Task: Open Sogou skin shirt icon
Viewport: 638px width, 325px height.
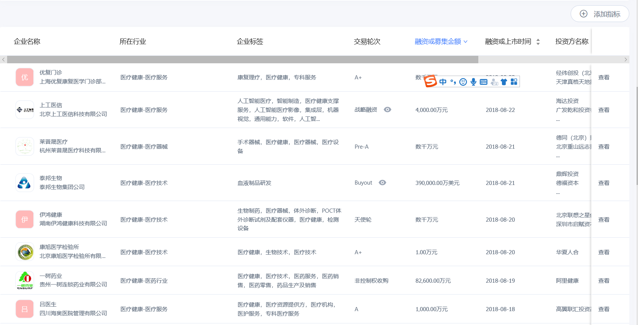Action: 504,82
